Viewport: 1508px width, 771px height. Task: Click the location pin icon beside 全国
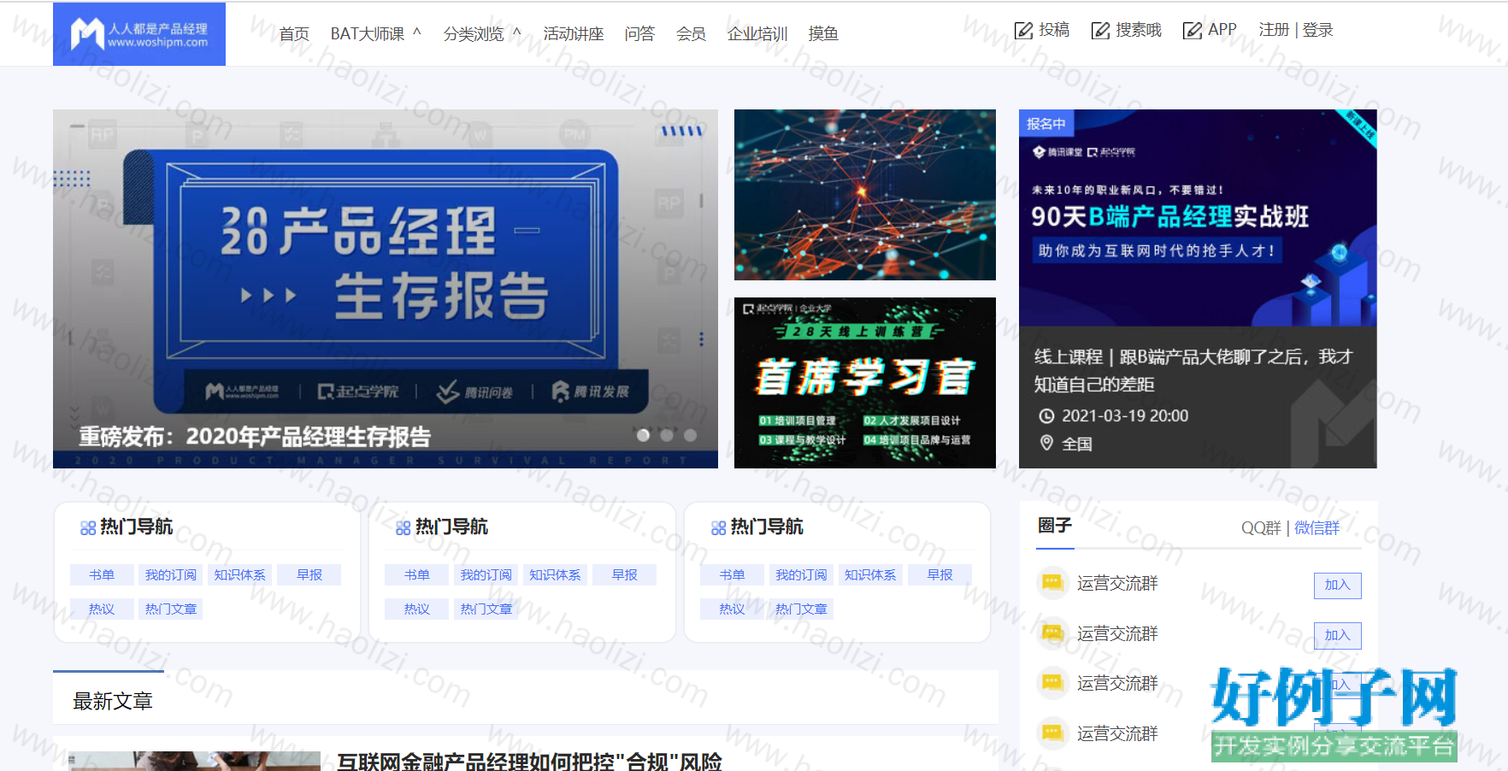(x=1046, y=443)
